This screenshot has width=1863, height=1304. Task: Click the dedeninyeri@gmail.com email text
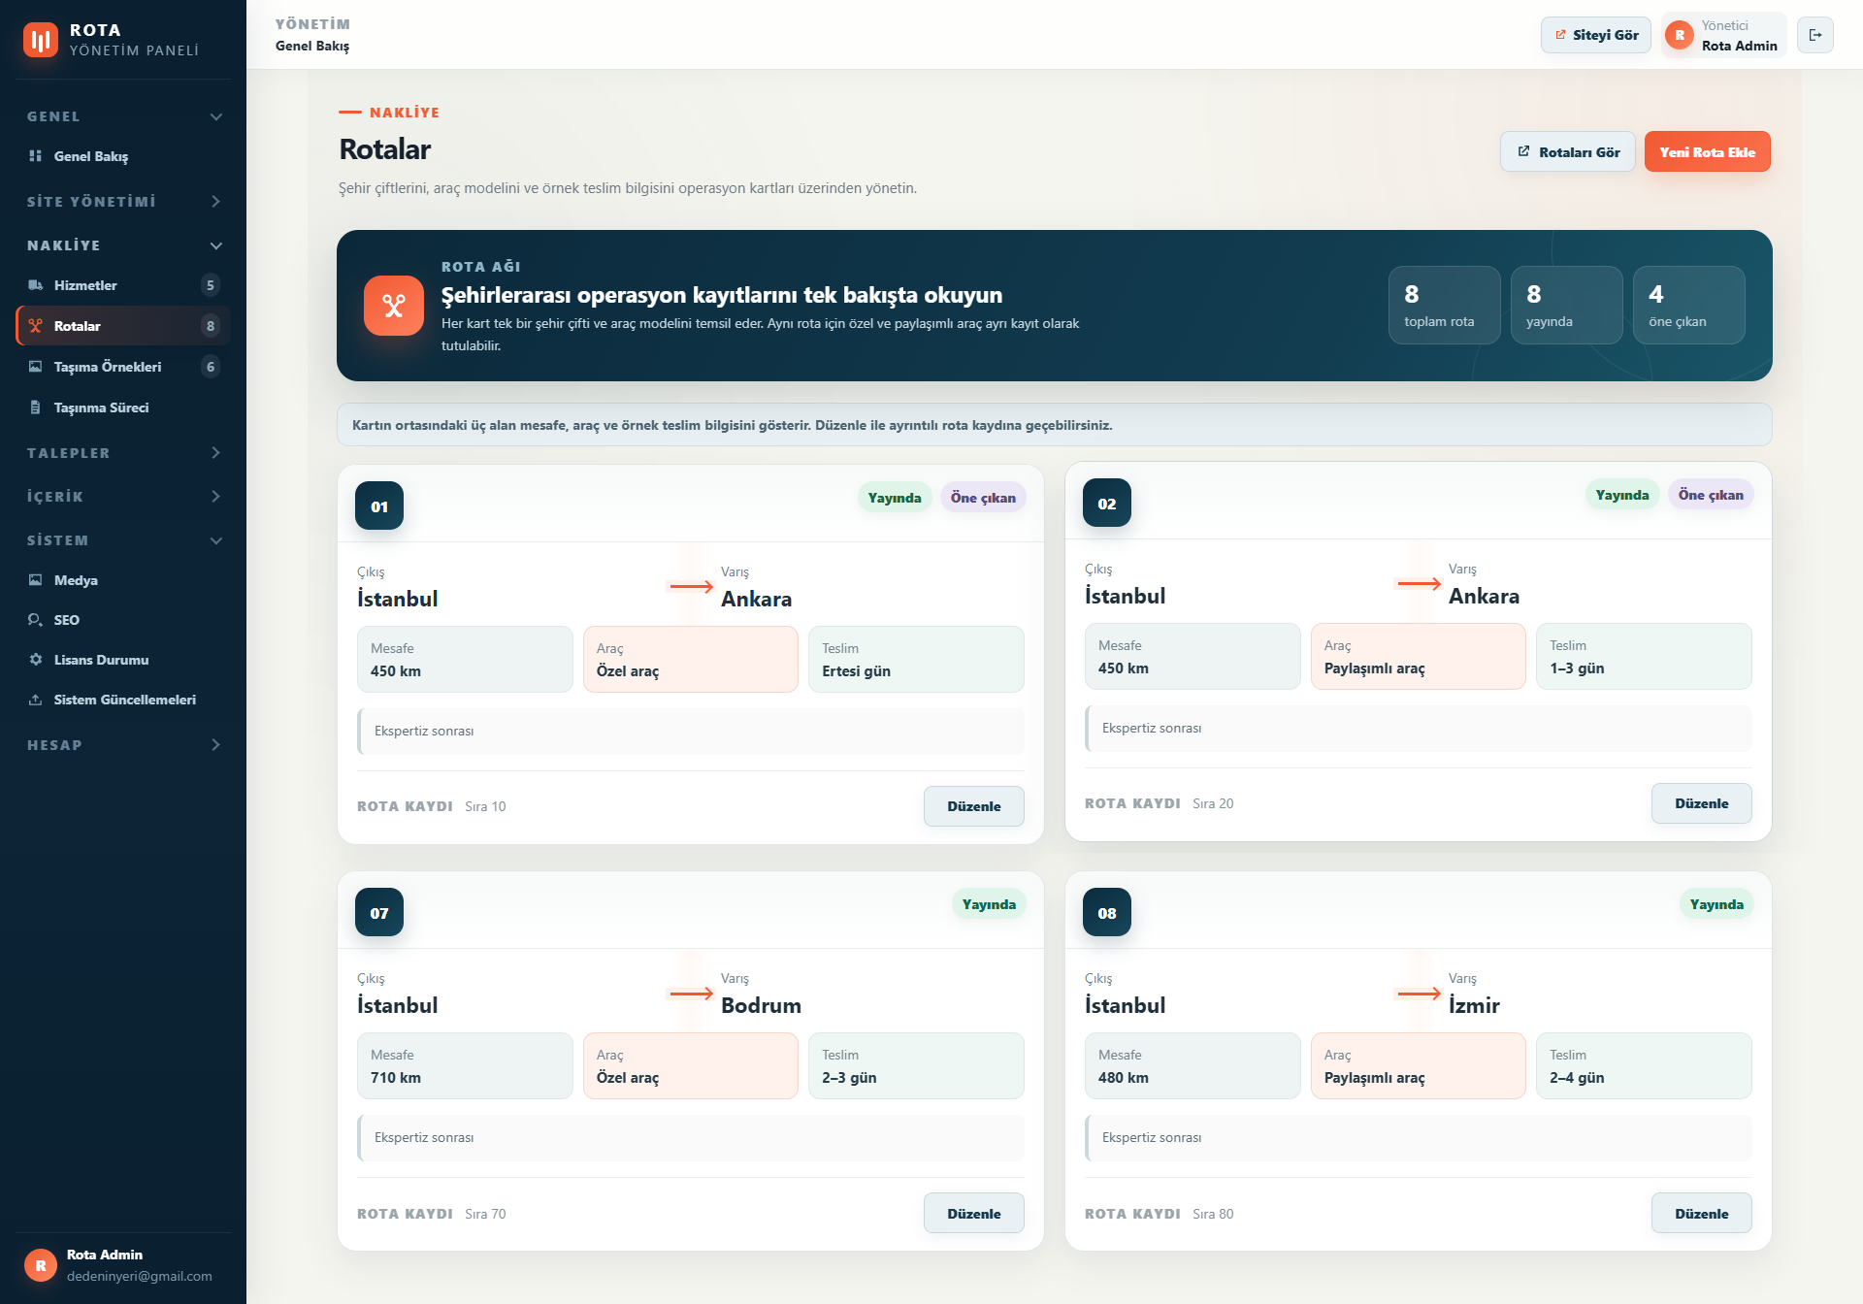tap(140, 1276)
